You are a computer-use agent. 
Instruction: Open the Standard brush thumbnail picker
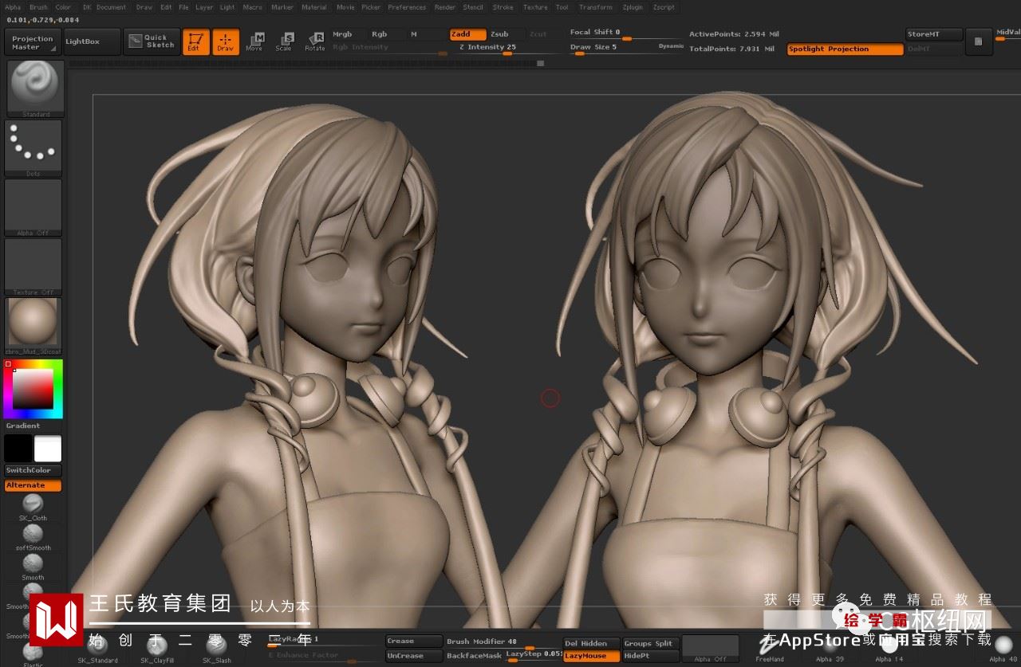pos(35,88)
